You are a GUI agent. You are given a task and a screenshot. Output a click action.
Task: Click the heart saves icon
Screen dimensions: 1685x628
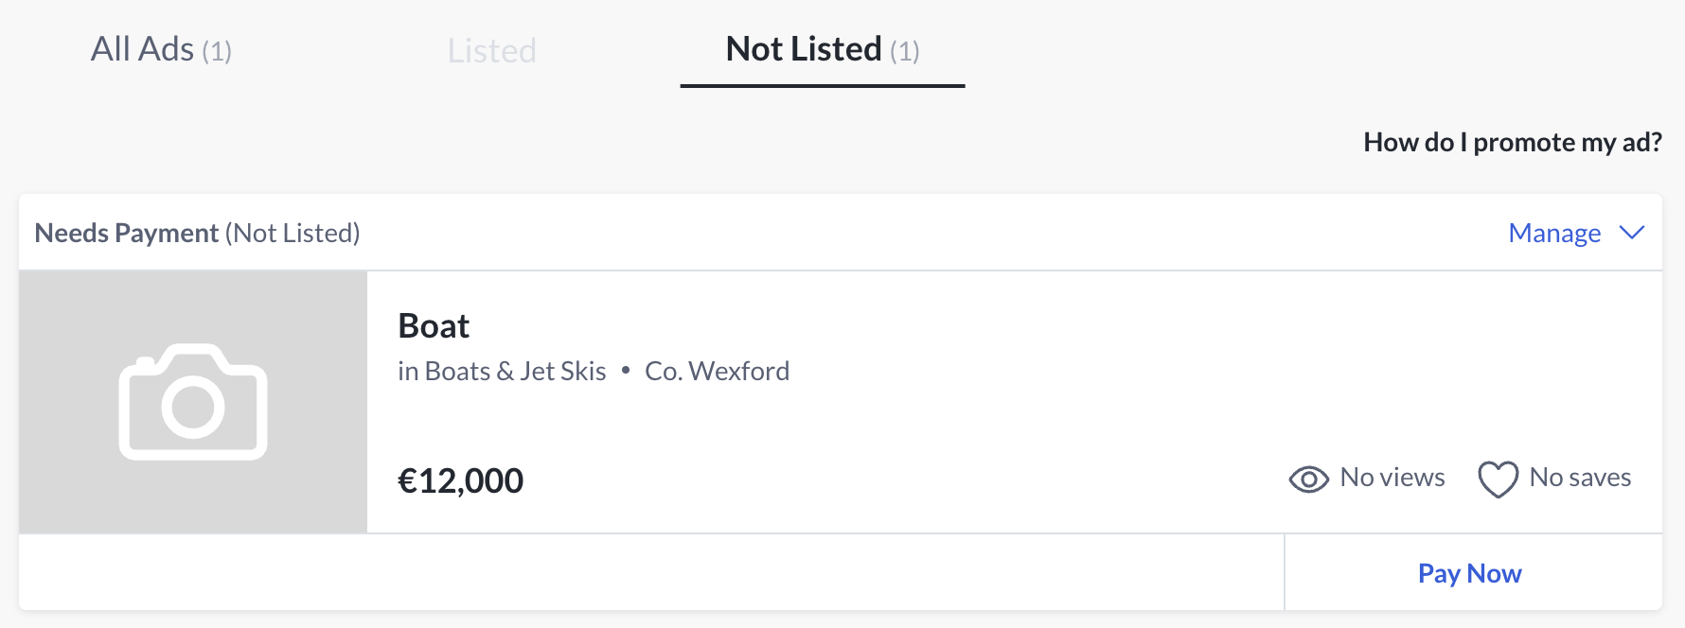1498,480
